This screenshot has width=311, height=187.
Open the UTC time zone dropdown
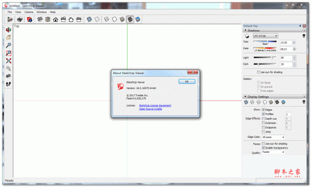[265, 36]
